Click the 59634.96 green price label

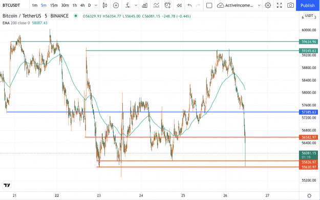[x=308, y=42]
